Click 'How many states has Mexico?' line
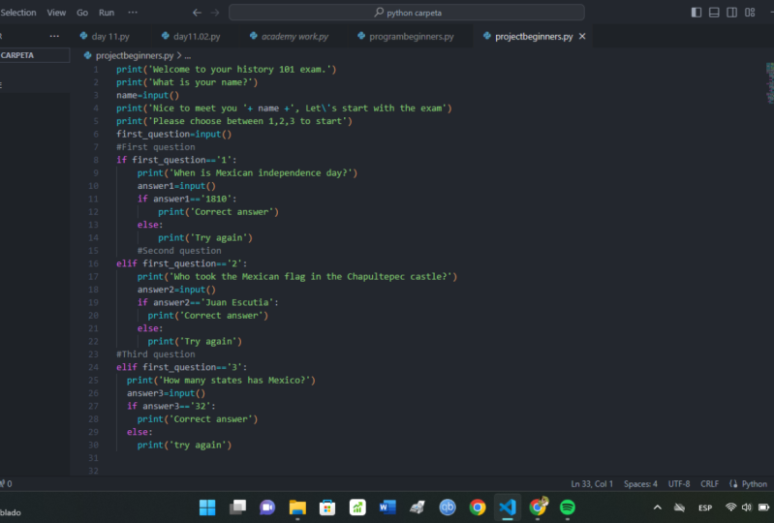Image resolution: width=774 pixels, height=523 pixels. click(x=221, y=381)
